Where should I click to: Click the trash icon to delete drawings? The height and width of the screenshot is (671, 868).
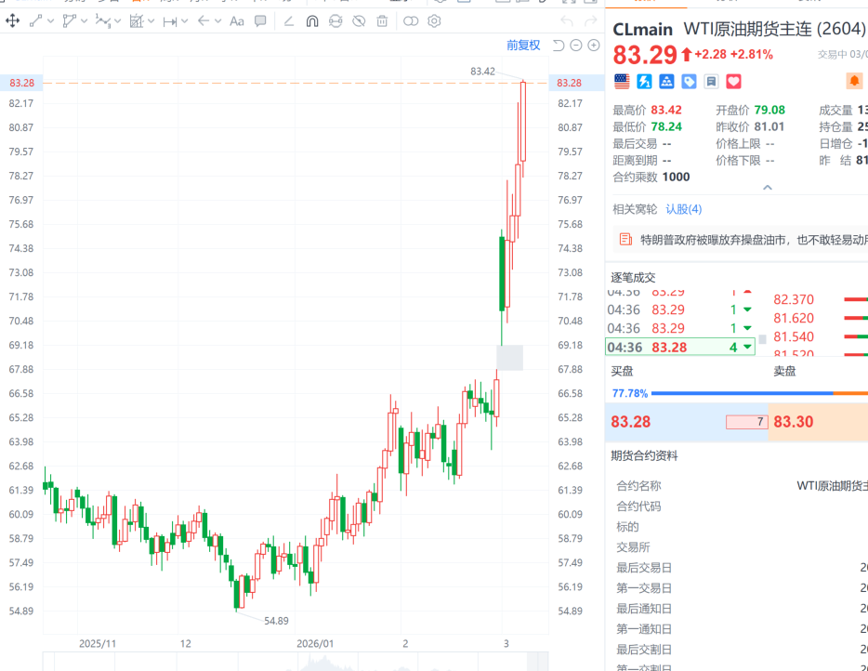tap(383, 20)
